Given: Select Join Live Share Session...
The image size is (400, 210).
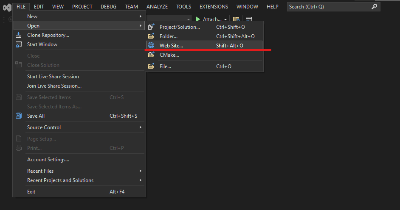Looking at the screenshot, I should point(79,86).
